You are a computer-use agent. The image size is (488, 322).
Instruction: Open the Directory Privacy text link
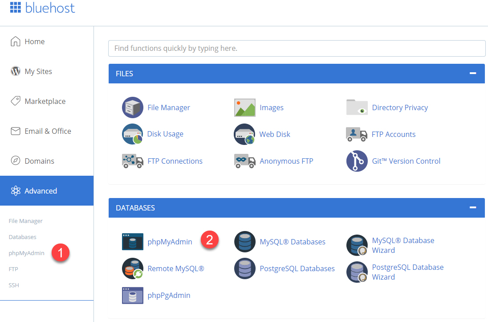coord(400,107)
